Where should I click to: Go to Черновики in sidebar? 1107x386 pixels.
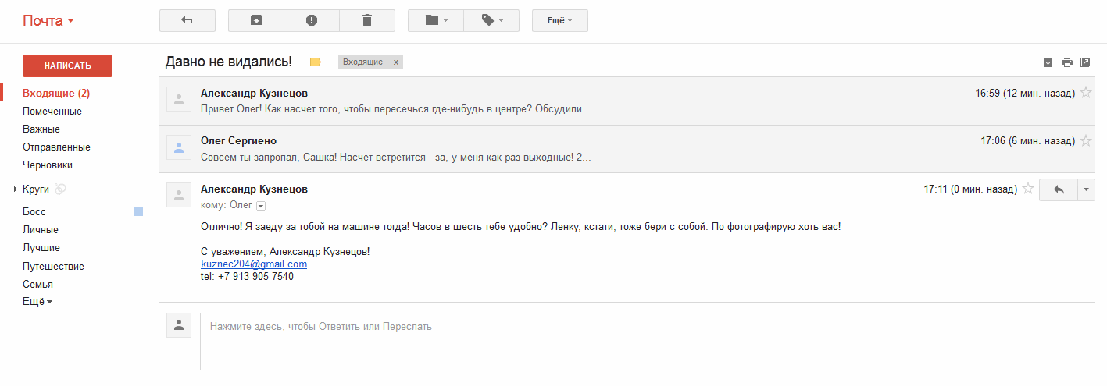pyautogui.click(x=48, y=165)
